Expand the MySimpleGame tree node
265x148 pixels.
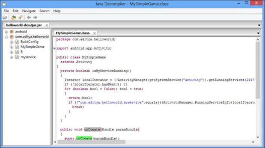tap(12, 47)
